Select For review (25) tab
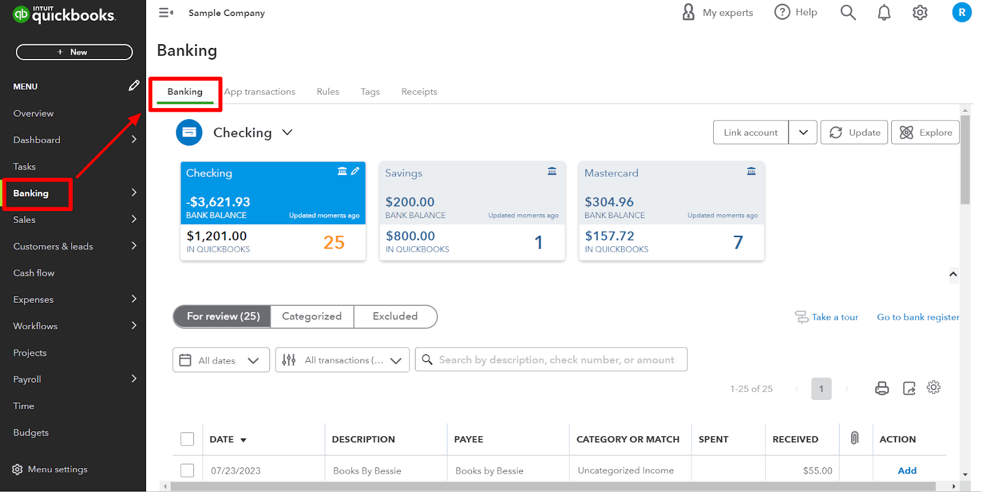The height and width of the screenshot is (492, 982). 223,316
